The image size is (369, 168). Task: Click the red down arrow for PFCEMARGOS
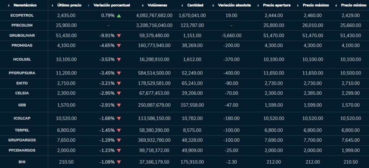[x=119, y=150]
